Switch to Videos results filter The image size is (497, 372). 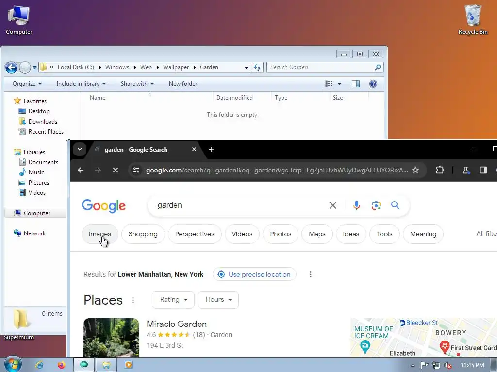pos(242,234)
